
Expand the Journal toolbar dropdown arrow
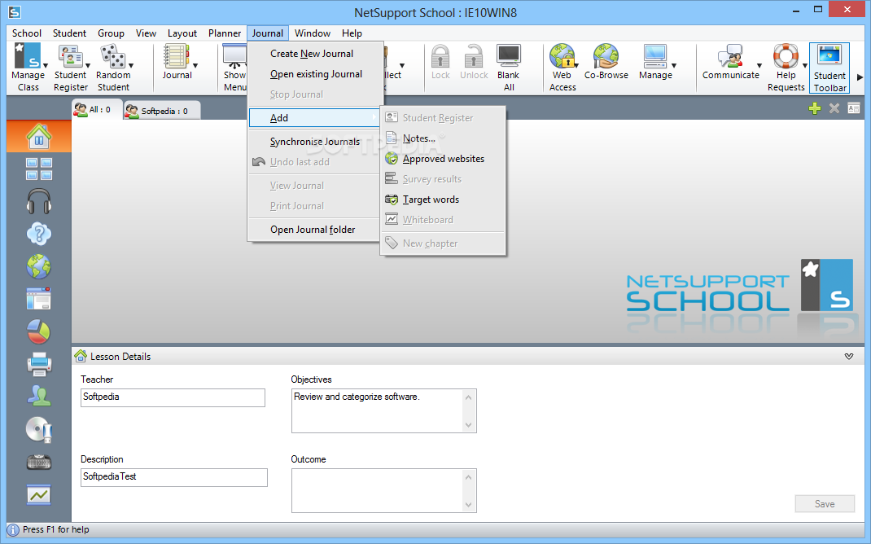coord(195,66)
